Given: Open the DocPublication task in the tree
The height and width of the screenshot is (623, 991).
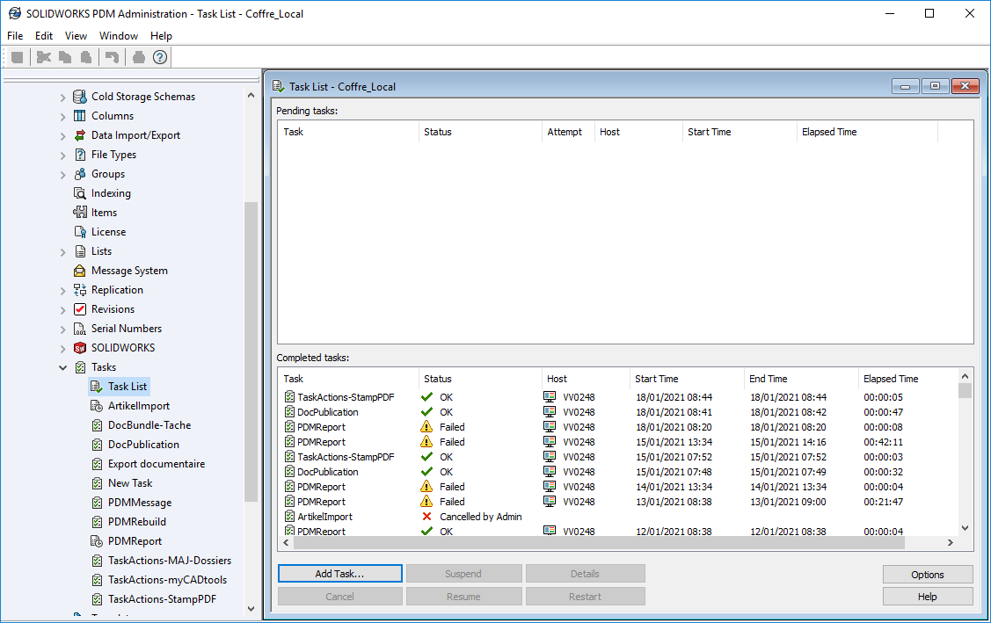Looking at the screenshot, I should [143, 445].
